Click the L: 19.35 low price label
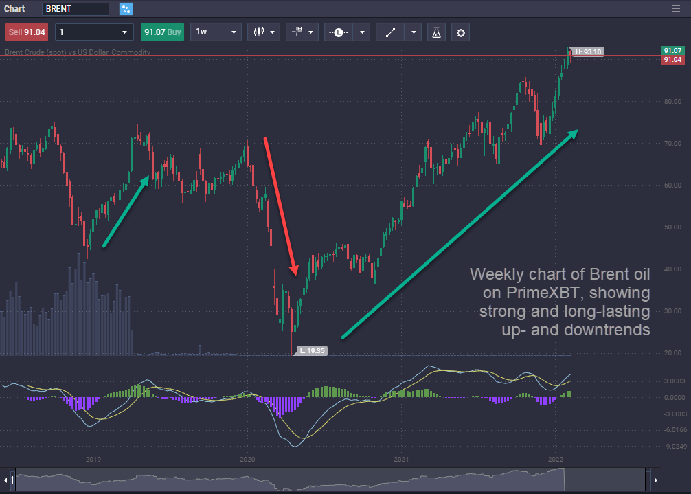This screenshot has height=494, width=691. (311, 350)
